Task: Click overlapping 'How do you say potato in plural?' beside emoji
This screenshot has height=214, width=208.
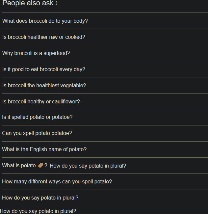Action: (88, 166)
